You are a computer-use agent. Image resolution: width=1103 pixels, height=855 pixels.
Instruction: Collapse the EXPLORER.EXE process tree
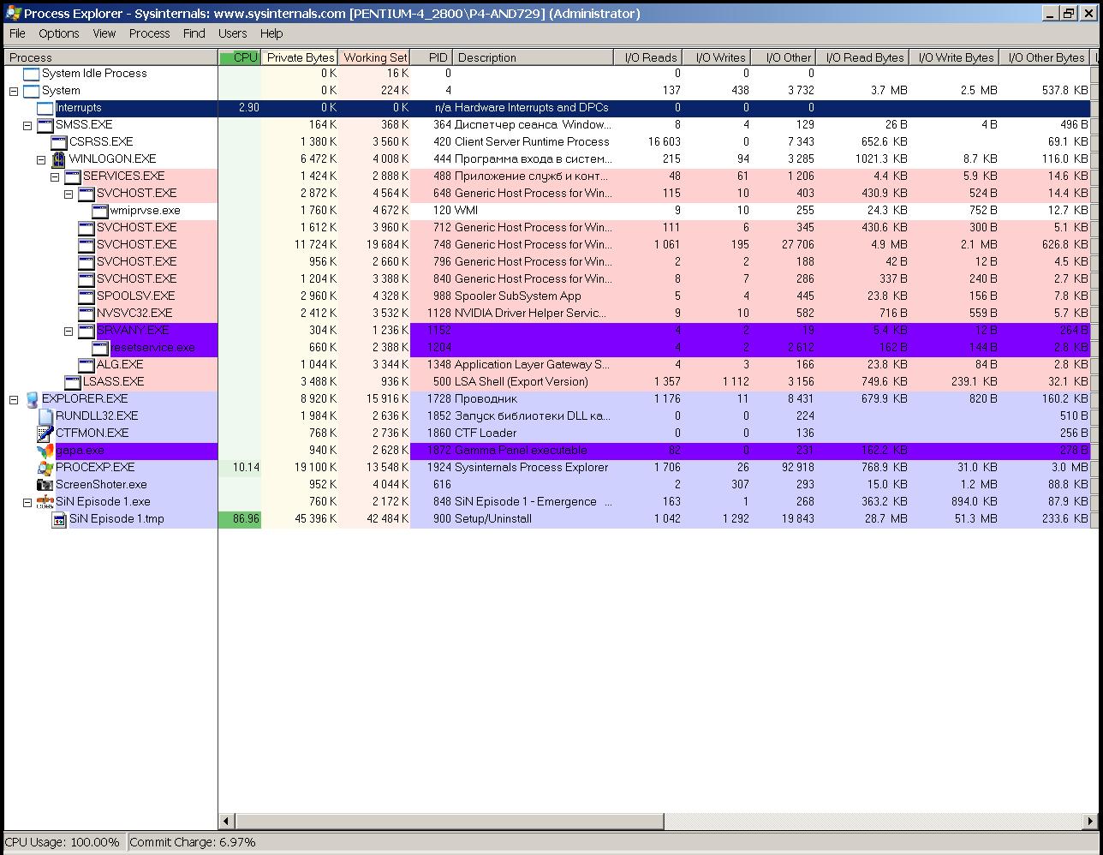14,399
